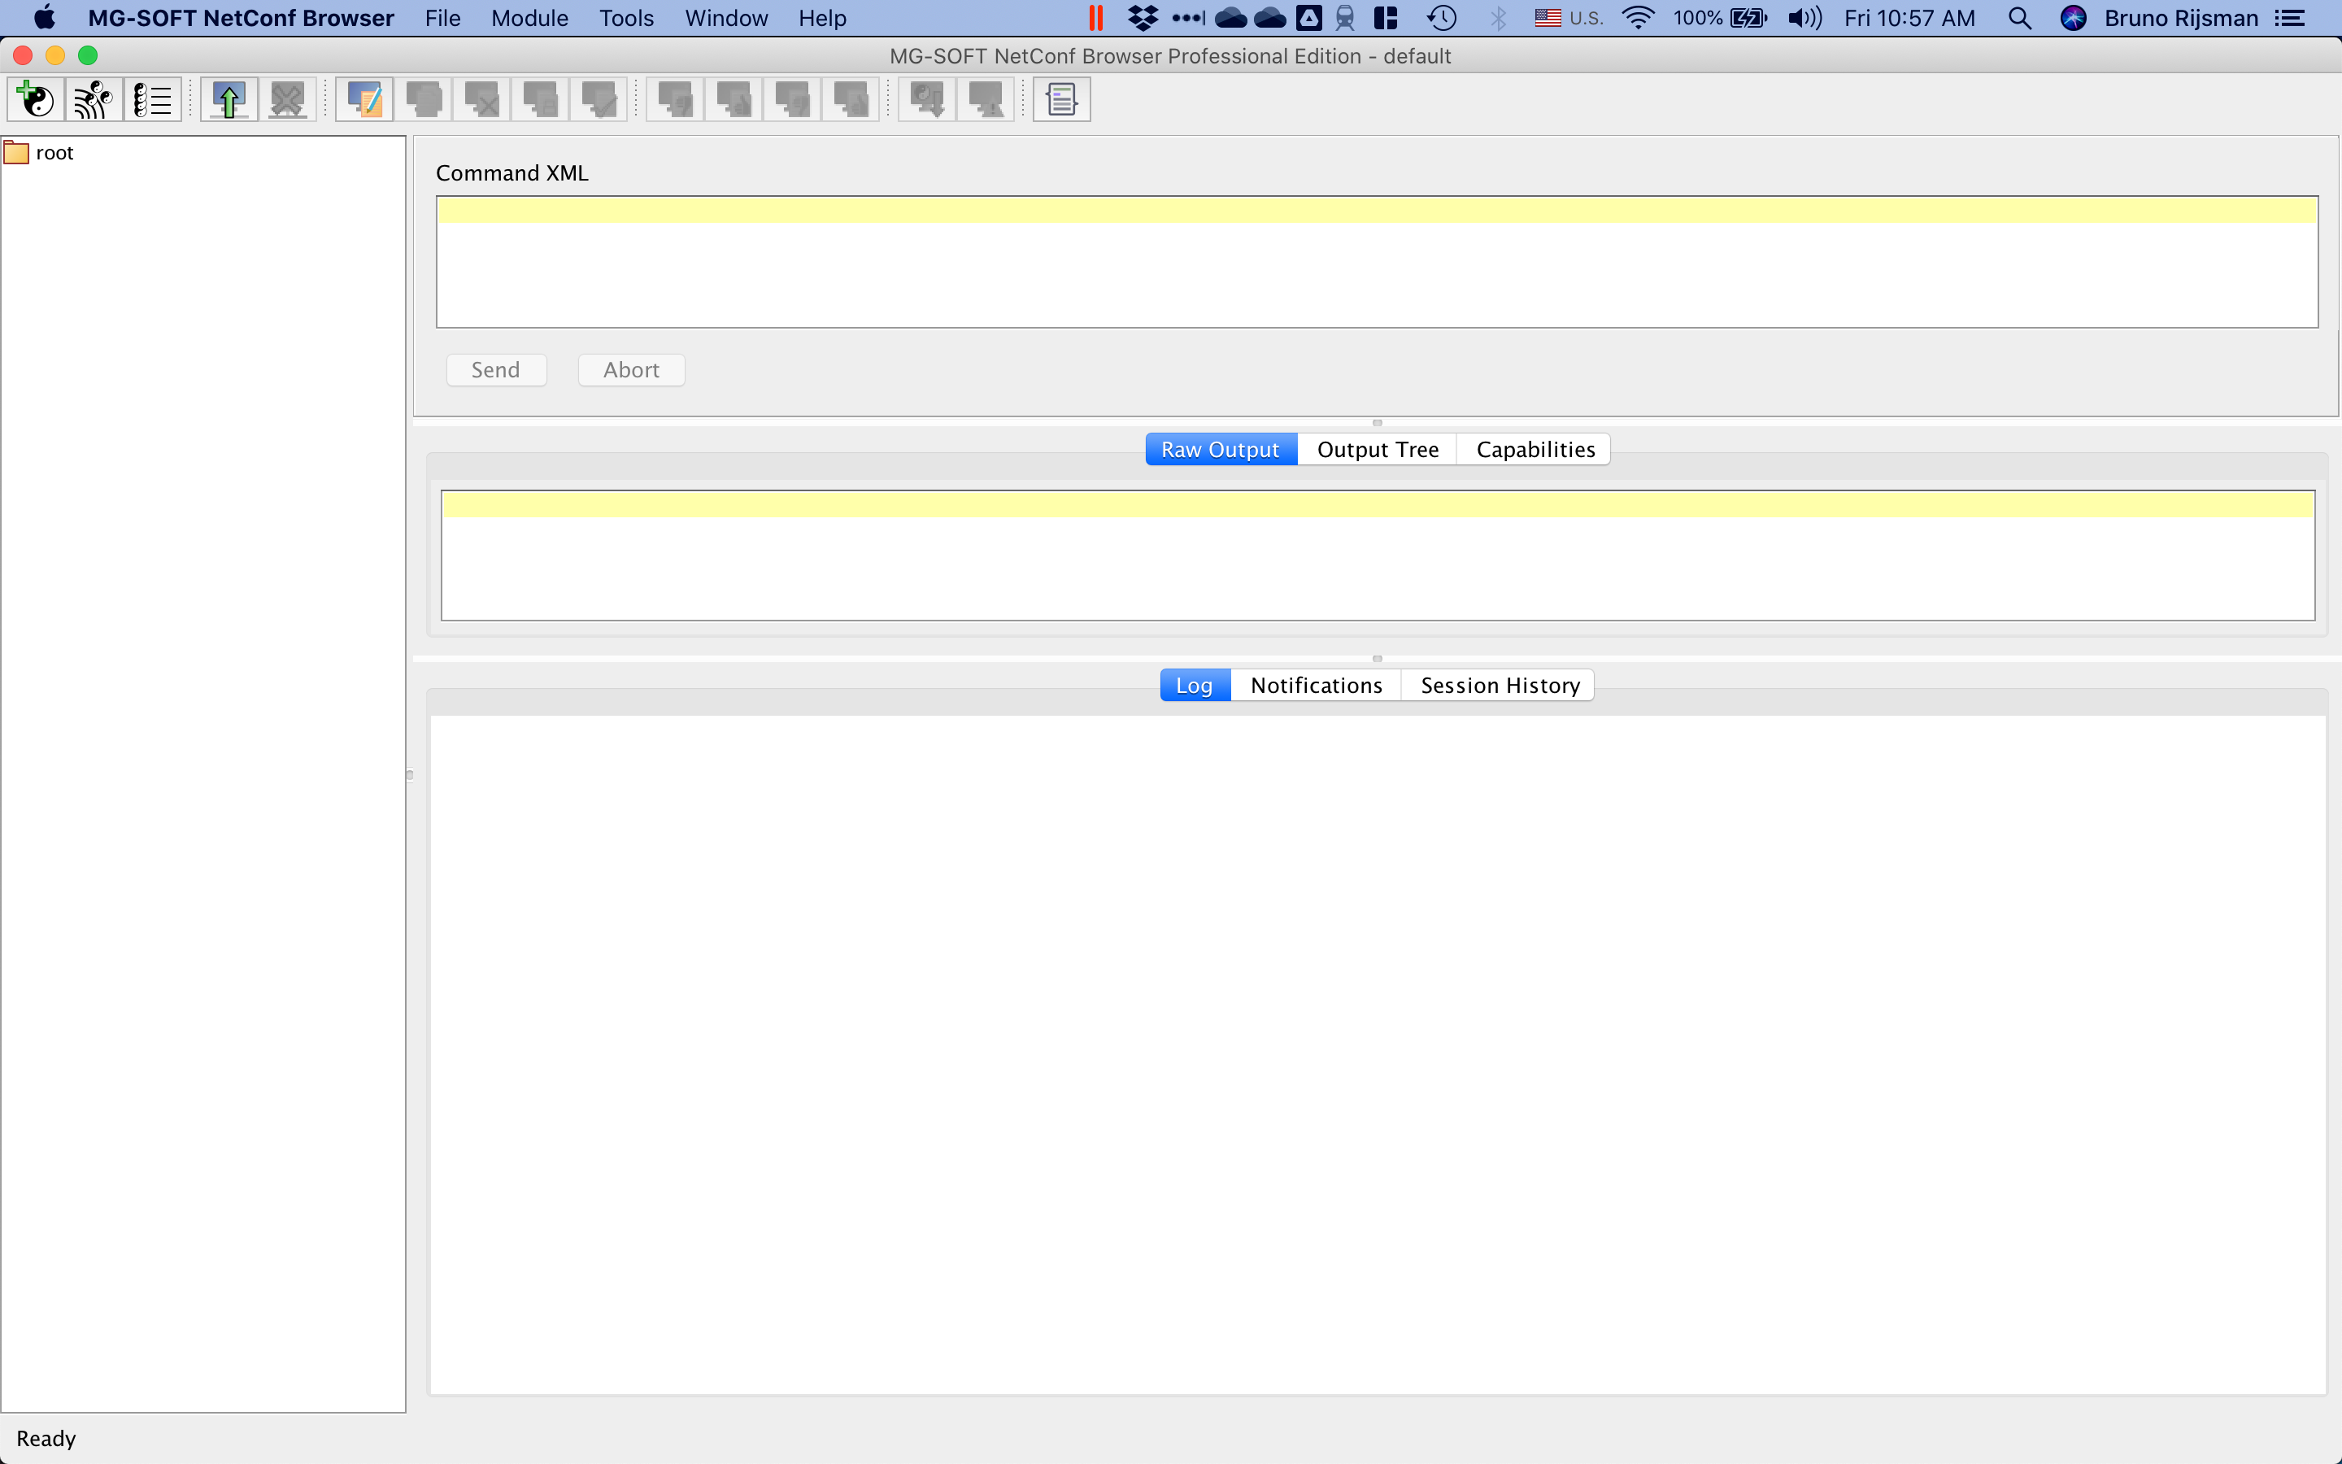Viewport: 2342px width, 1464px height.
Task: Open Spotlight search
Action: pyautogui.click(x=2019, y=17)
